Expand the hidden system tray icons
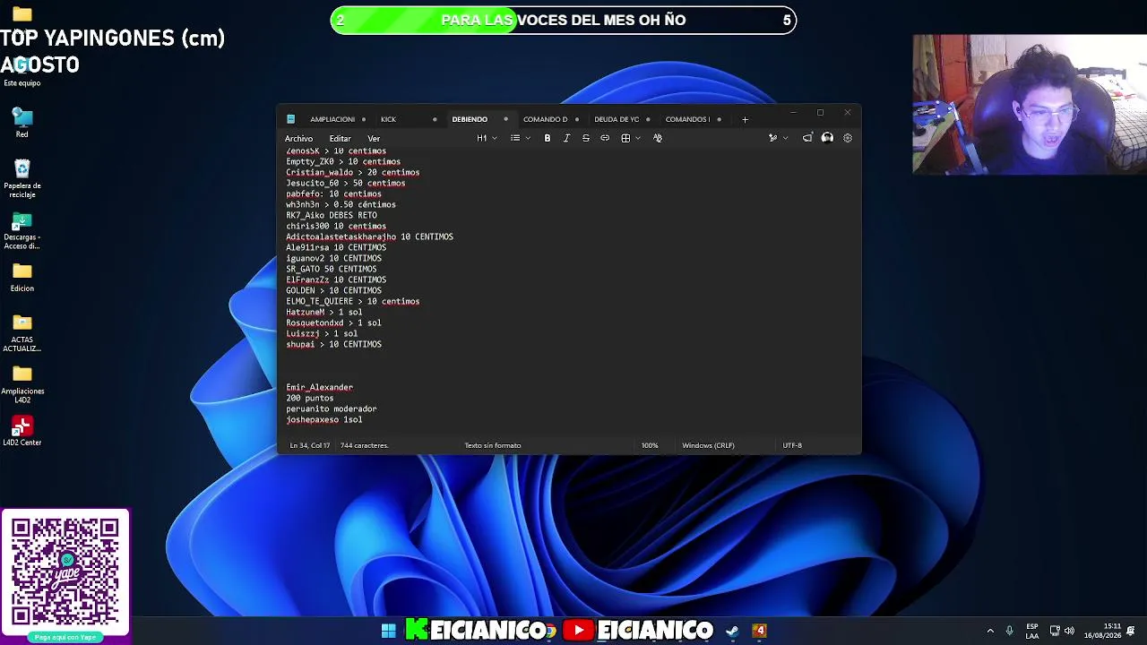Screen dimensions: 1147x645 pos(990,631)
